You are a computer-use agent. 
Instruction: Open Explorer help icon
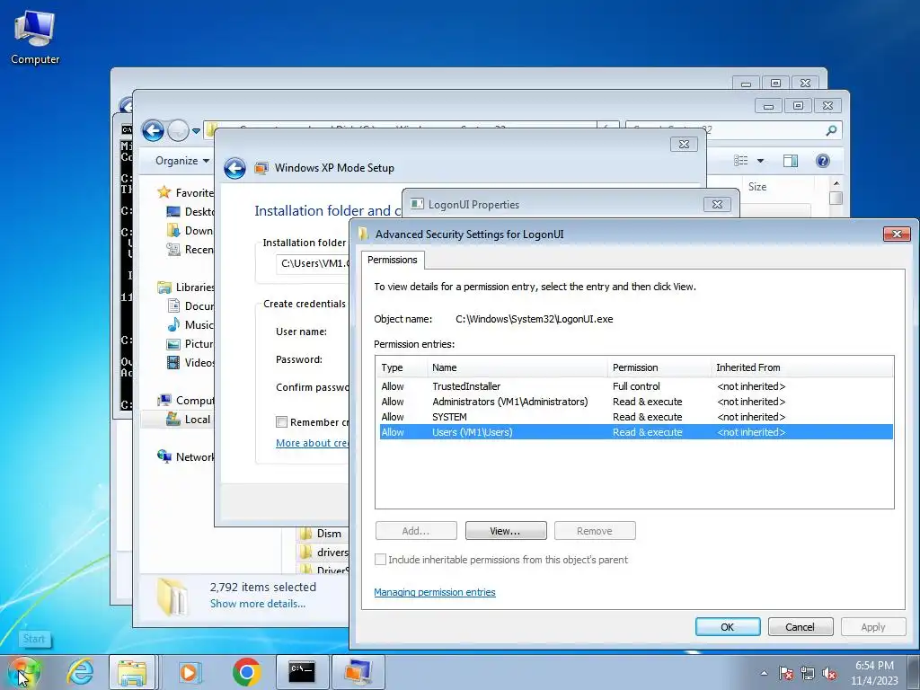pos(823,161)
